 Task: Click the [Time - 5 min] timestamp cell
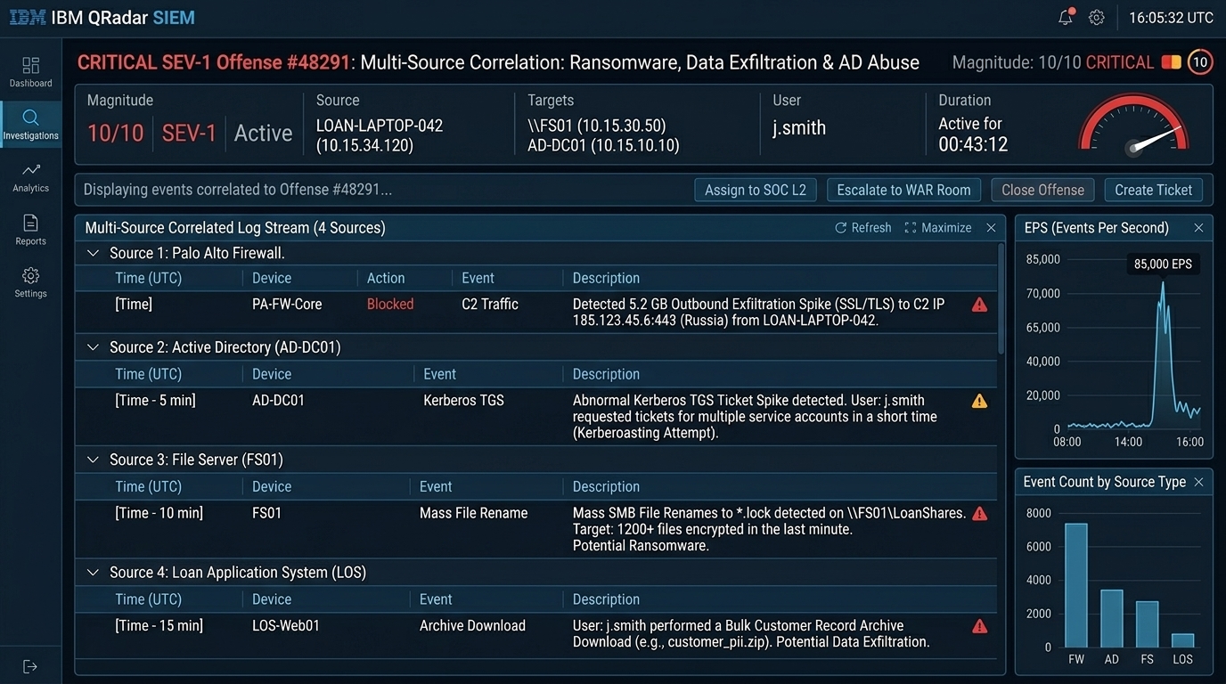coord(155,401)
